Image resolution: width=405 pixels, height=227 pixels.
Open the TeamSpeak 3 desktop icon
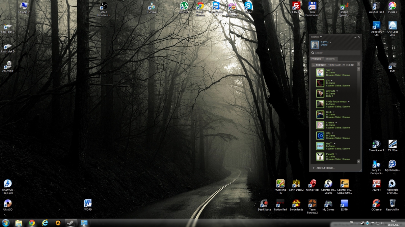(x=376, y=144)
